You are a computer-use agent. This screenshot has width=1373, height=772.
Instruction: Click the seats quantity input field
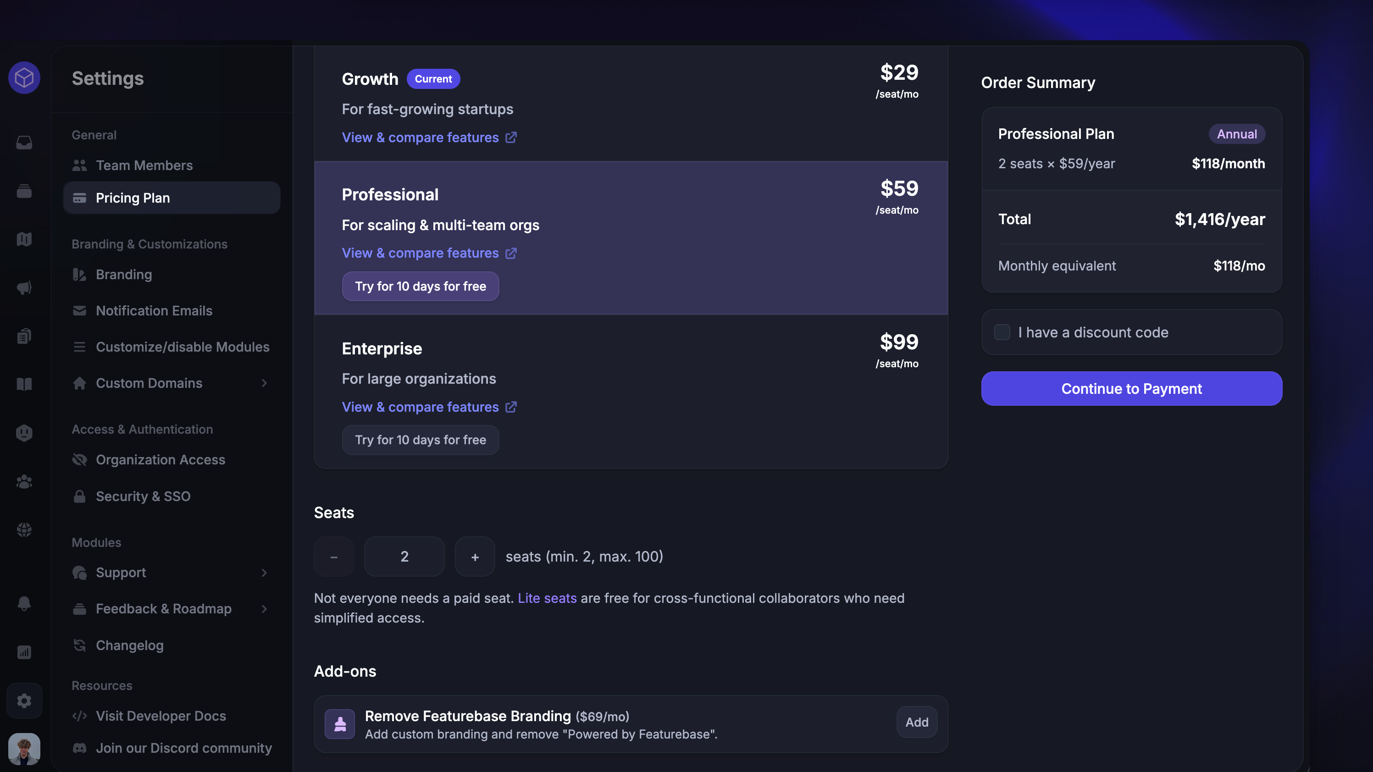tap(404, 557)
